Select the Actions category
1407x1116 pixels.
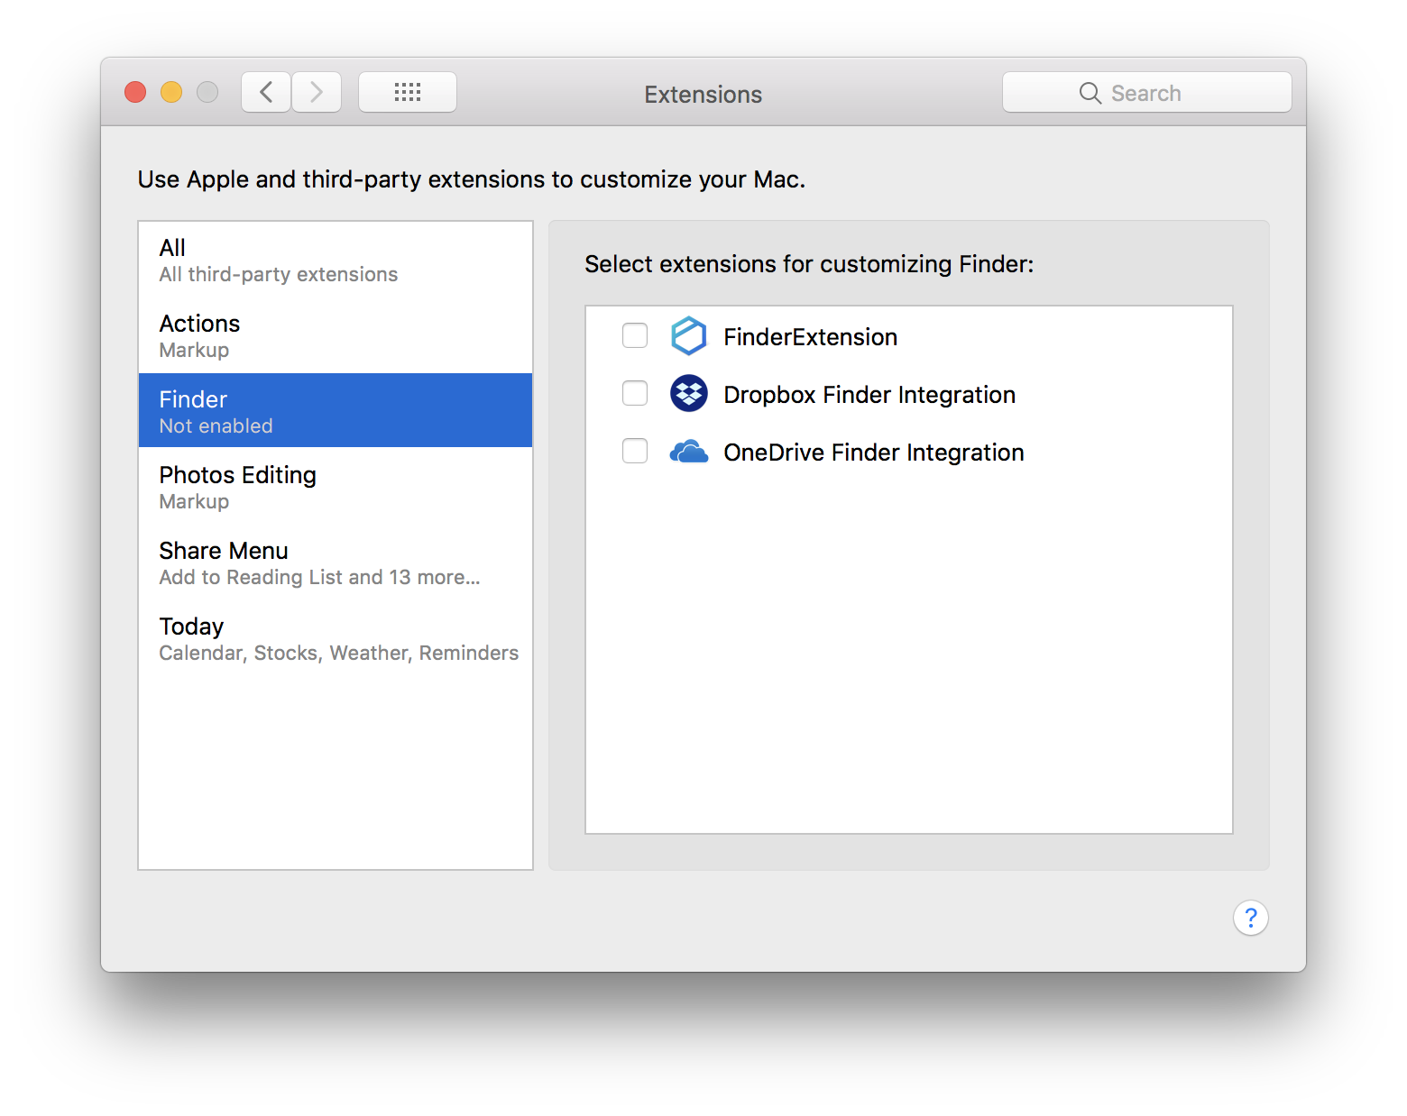(x=336, y=335)
